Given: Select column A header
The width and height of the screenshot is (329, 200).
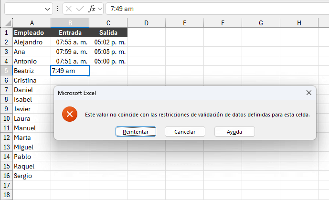Looking at the screenshot, I should (32, 23).
